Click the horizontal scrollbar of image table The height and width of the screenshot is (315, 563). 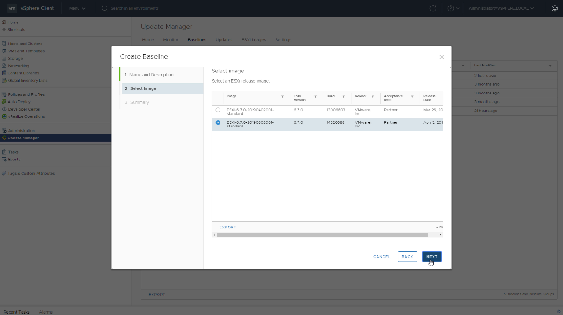click(x=322, y=235)
